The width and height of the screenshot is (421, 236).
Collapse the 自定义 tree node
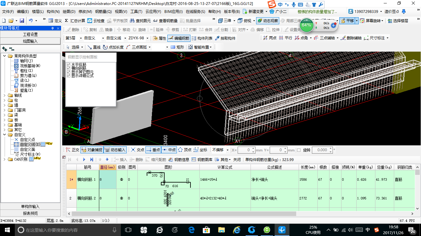(x=5, y=135)
